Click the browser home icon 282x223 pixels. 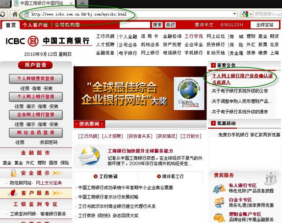(15, 14)
